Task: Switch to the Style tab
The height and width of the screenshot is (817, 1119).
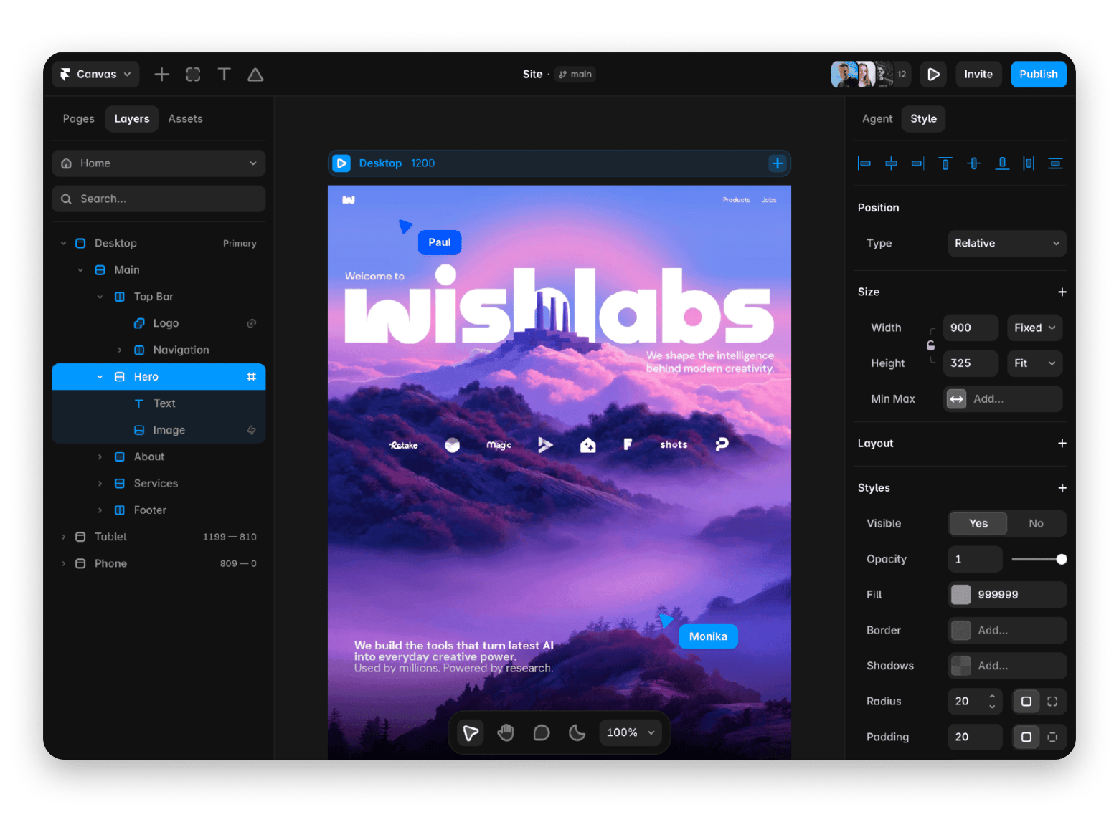Action: [923, 119]
